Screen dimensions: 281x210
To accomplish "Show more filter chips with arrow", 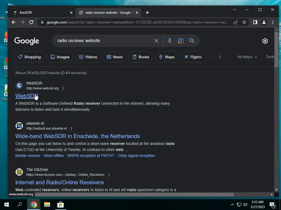I will [x=220, y=57].
